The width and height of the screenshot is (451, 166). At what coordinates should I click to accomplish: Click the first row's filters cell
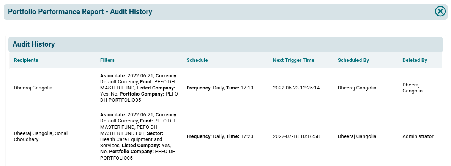tap(139, 88)
